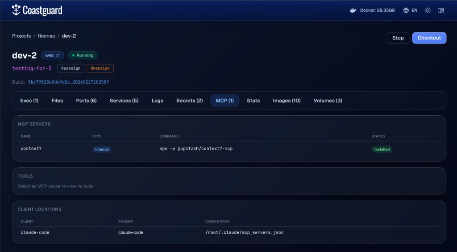Click the claude-code client cell
This screenshot has height=252, width=457.
[35, 232]
